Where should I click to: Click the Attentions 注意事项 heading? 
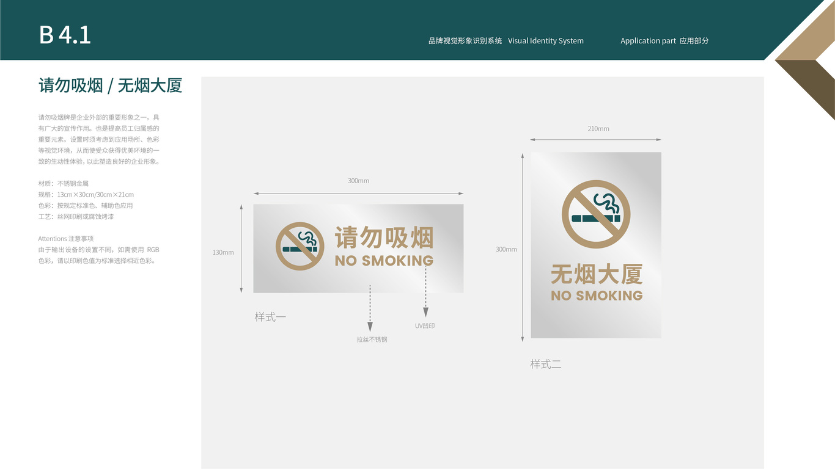pos(66,238)
